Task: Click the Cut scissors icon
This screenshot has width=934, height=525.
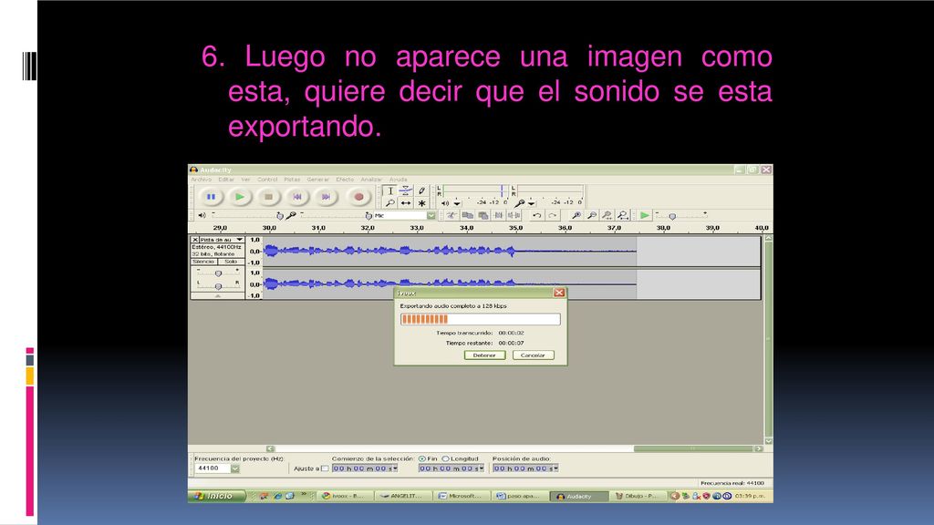Action: point(451,215)
